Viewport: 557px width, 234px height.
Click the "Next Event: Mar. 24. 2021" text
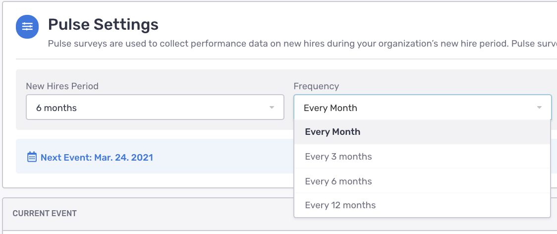tap(97, 158)
